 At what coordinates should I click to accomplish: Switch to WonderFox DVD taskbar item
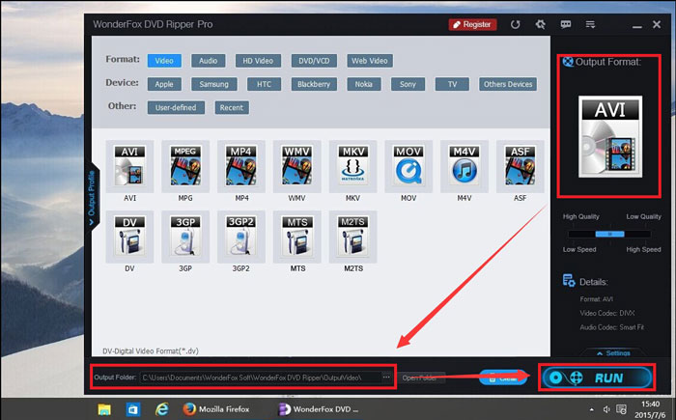[x=319, y=409]
